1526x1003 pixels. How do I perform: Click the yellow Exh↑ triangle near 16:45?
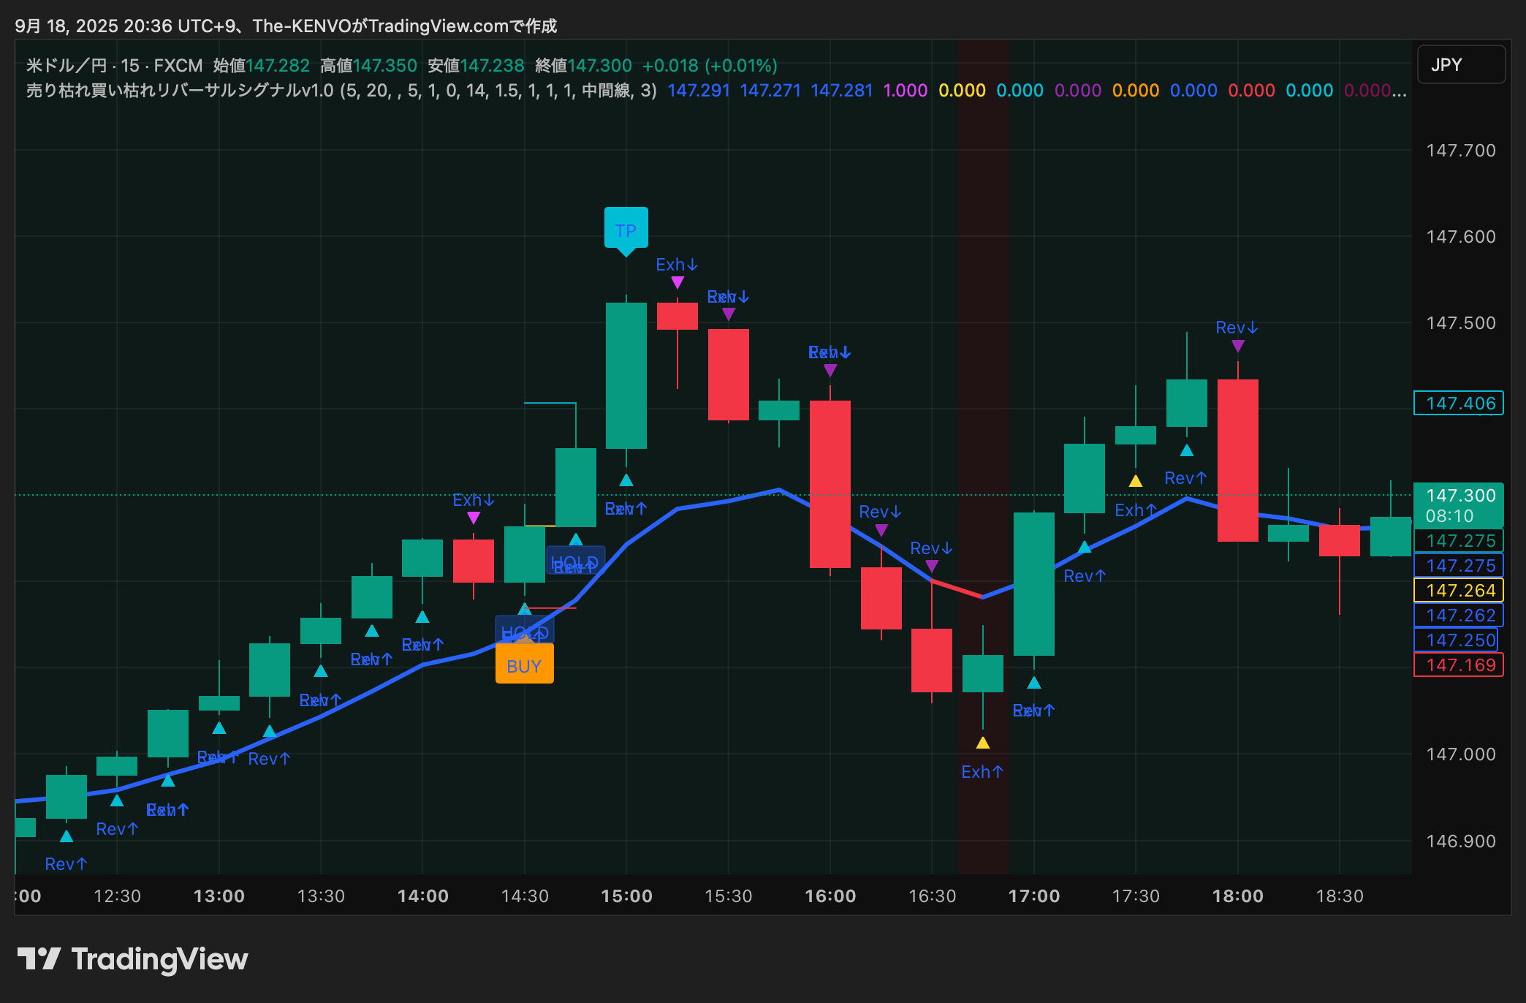pyautogui.click(x=982, y=743)
